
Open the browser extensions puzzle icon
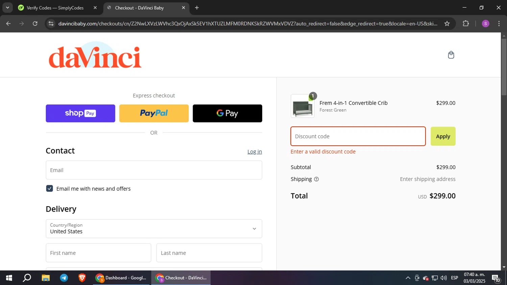click(x=466, y=23)
